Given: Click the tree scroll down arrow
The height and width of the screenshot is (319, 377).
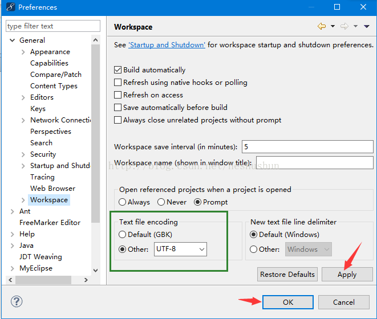Looking at the screenshot, I should tap(95, 271).
